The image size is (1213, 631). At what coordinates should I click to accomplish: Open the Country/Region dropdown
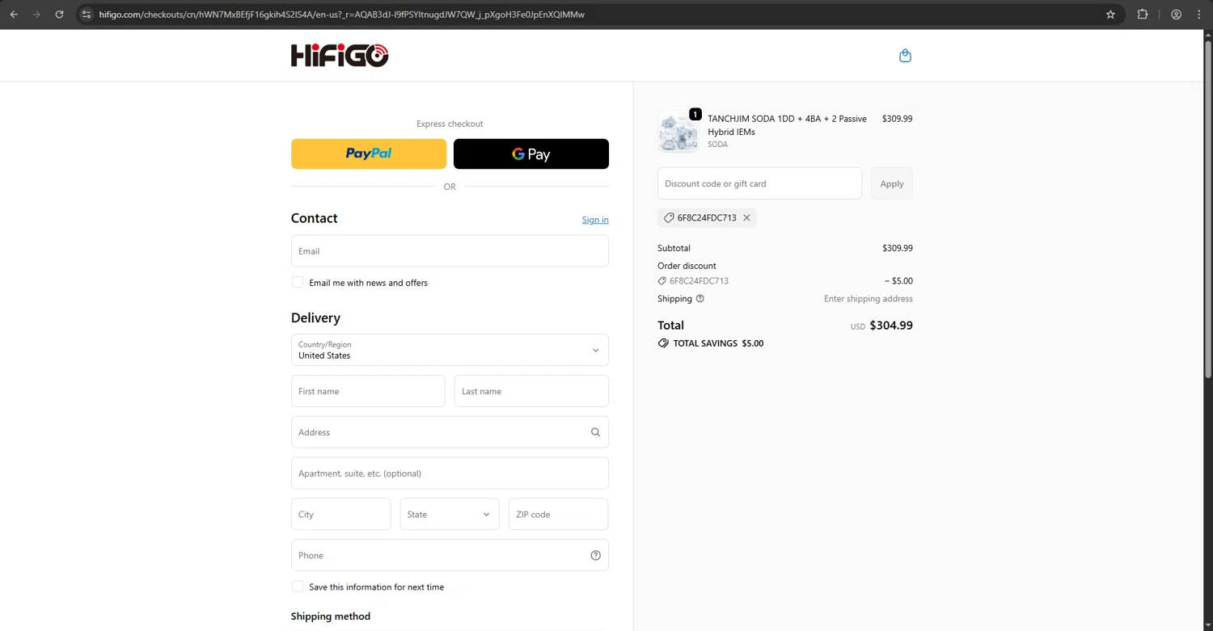point(450,350)
